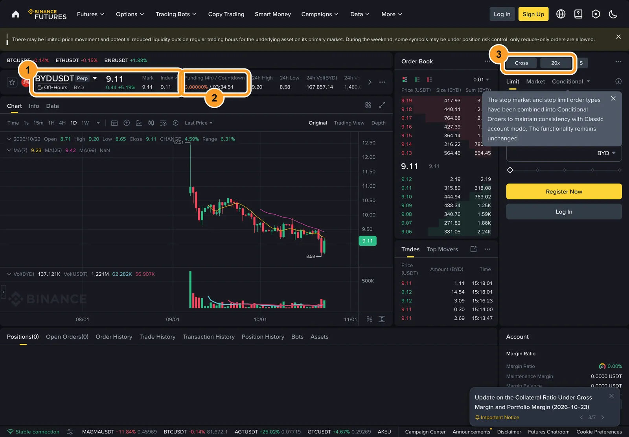The height and width of the screenshot is (437, 629).
Task: Open the Last Price dropdown
Action: (199, 123)
